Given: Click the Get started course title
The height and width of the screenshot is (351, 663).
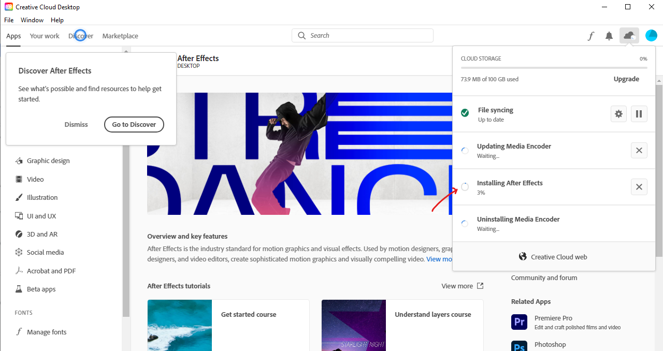Looking at the screenshot, I should (249, 314).
